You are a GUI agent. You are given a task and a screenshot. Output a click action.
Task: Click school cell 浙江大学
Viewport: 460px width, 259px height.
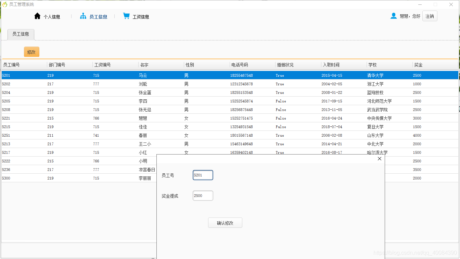click(x=375, y=84)
